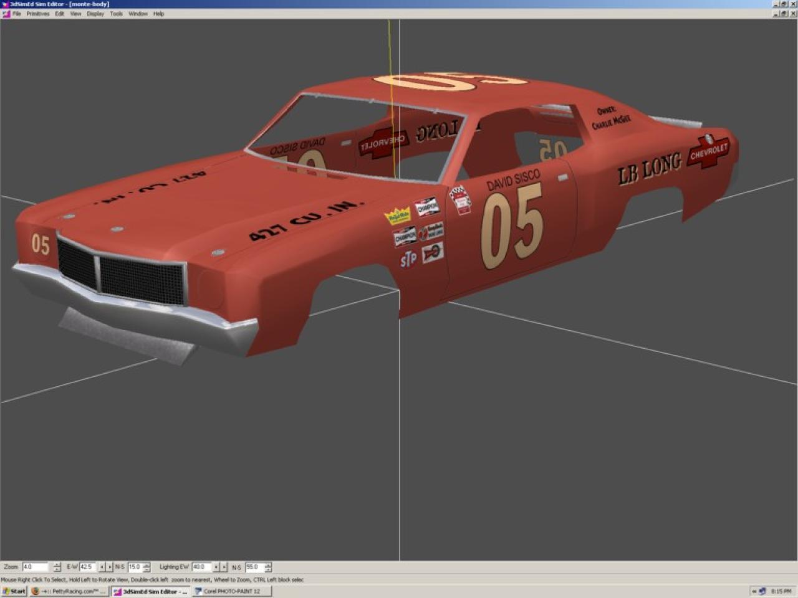Increase E/W rotation with right arrow
This screenshot has width=798, height=598.
110,567
